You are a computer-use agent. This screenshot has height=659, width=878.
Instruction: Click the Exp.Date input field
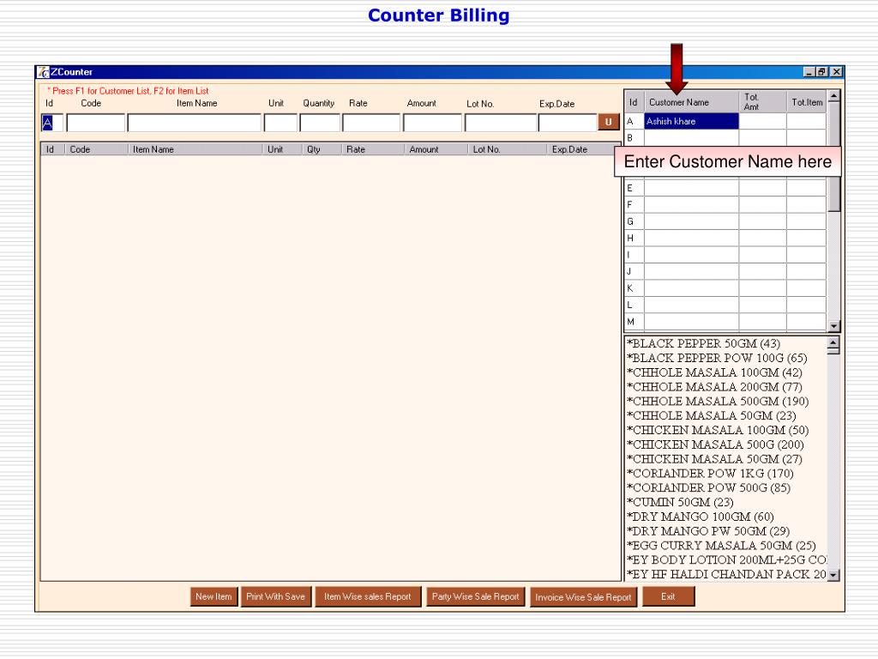[568, 123]
